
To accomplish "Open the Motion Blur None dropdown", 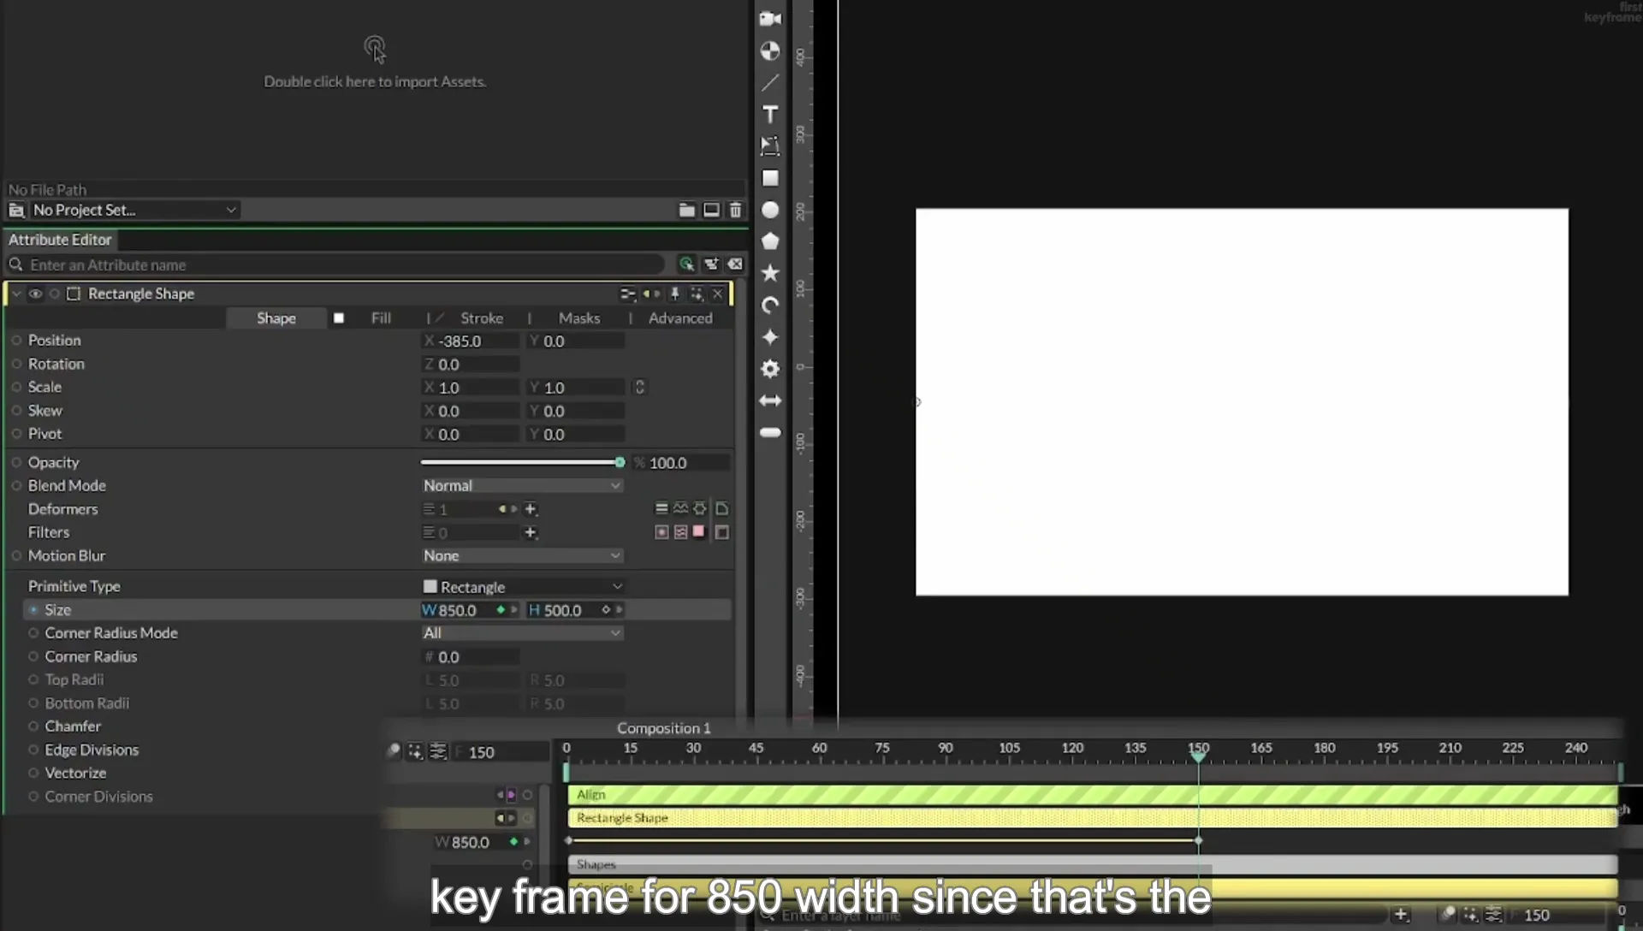I will tap(522, 555).
